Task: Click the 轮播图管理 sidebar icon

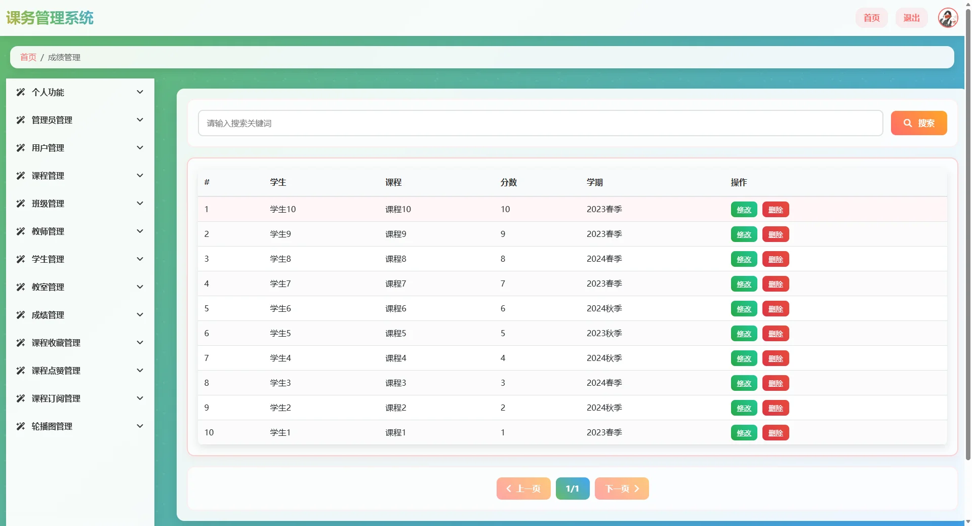Action: pyautogui.click(x=20, y=426)
